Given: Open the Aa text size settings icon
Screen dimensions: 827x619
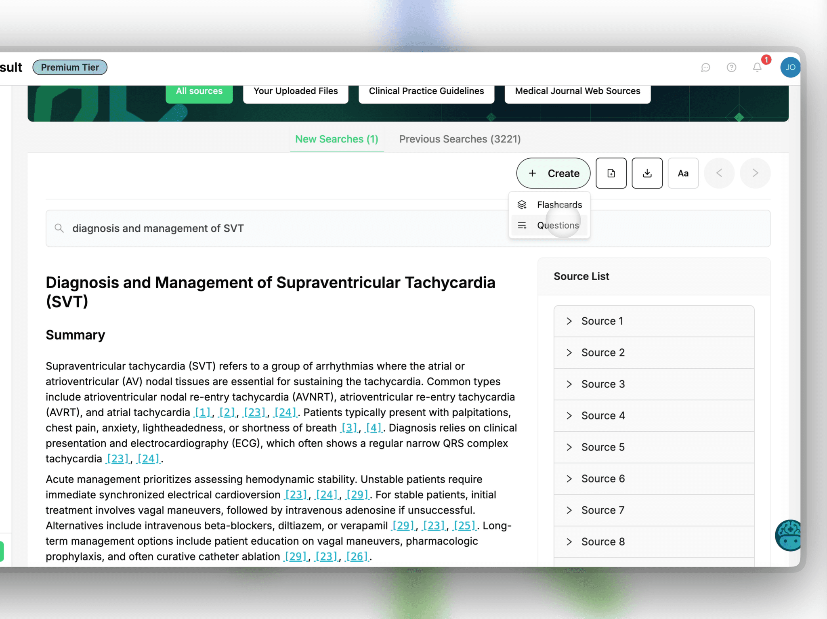Looking at the screenshot, I should 683,173.
